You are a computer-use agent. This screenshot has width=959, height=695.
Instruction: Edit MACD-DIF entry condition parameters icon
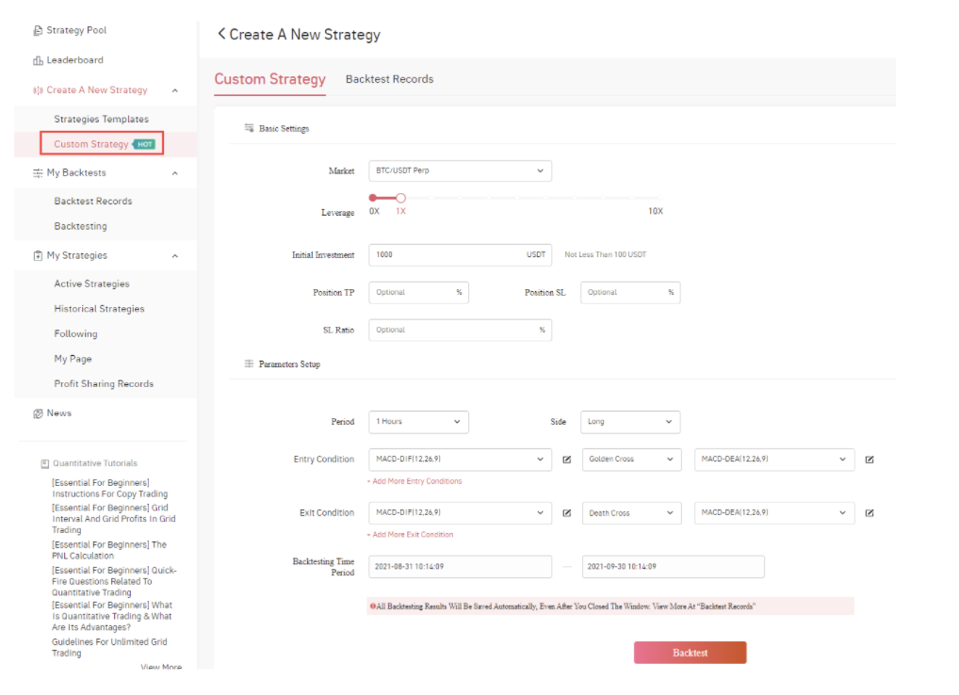tap(567, 460)
